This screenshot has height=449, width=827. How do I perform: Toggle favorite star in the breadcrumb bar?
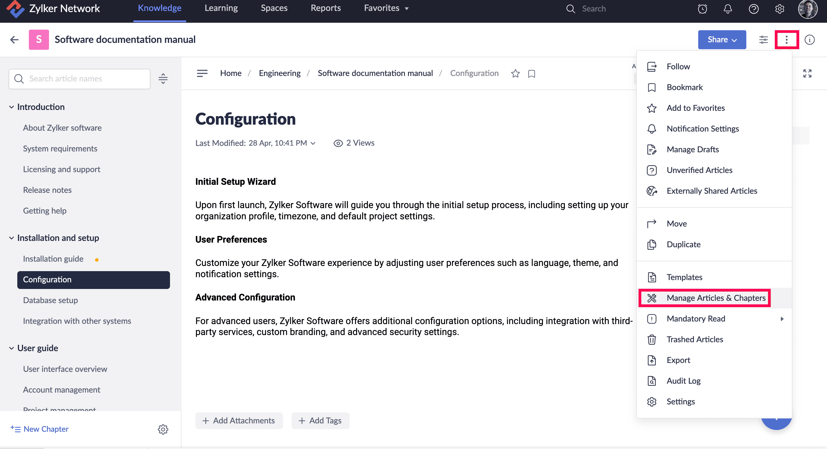pos(515,73)
